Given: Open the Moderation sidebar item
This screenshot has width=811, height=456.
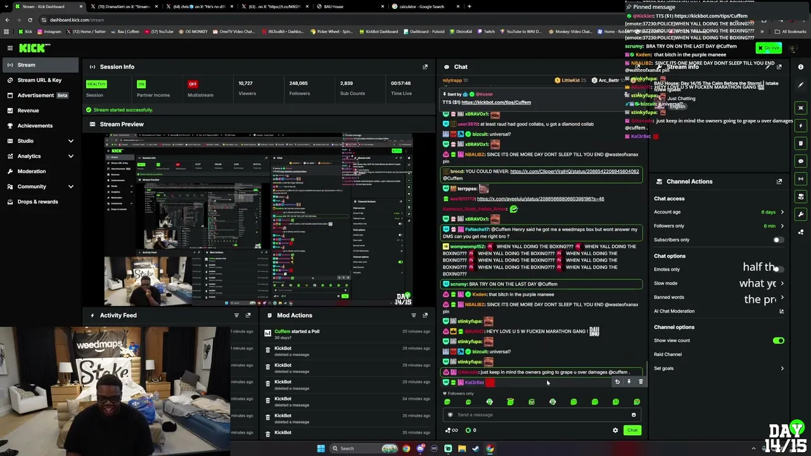Looking at the screenshot, I should click(41, 172).
